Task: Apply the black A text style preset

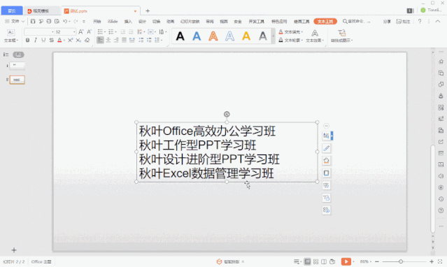Action: tap(180, 36)
